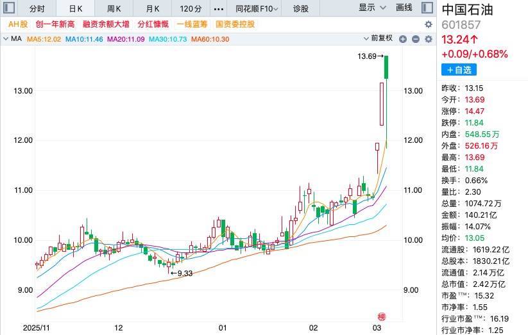Click the 13.69 high-price candlestick

pos(387,67)
